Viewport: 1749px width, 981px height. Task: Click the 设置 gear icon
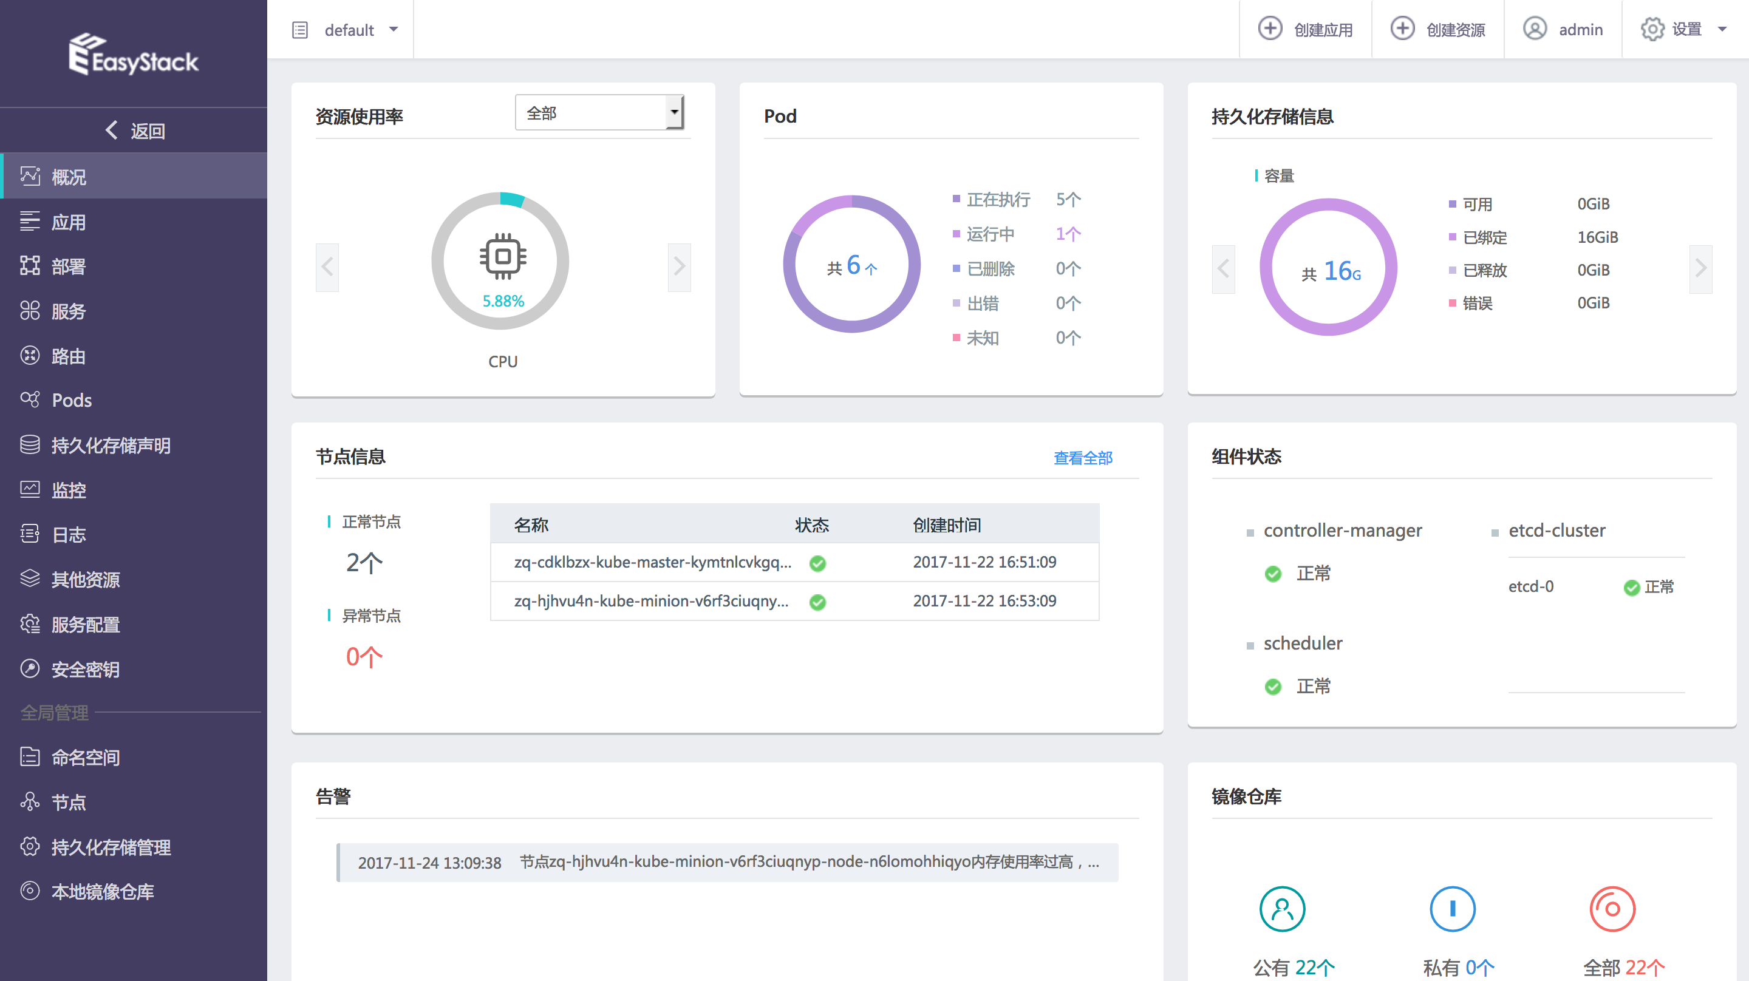click(1652, 29)
